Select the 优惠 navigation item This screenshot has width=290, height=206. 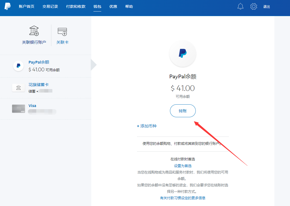tap(113, 6)
